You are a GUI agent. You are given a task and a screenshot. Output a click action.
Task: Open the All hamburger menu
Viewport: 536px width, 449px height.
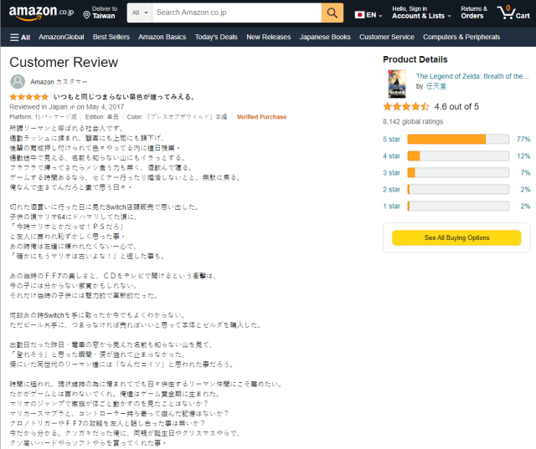pos(20,37)
